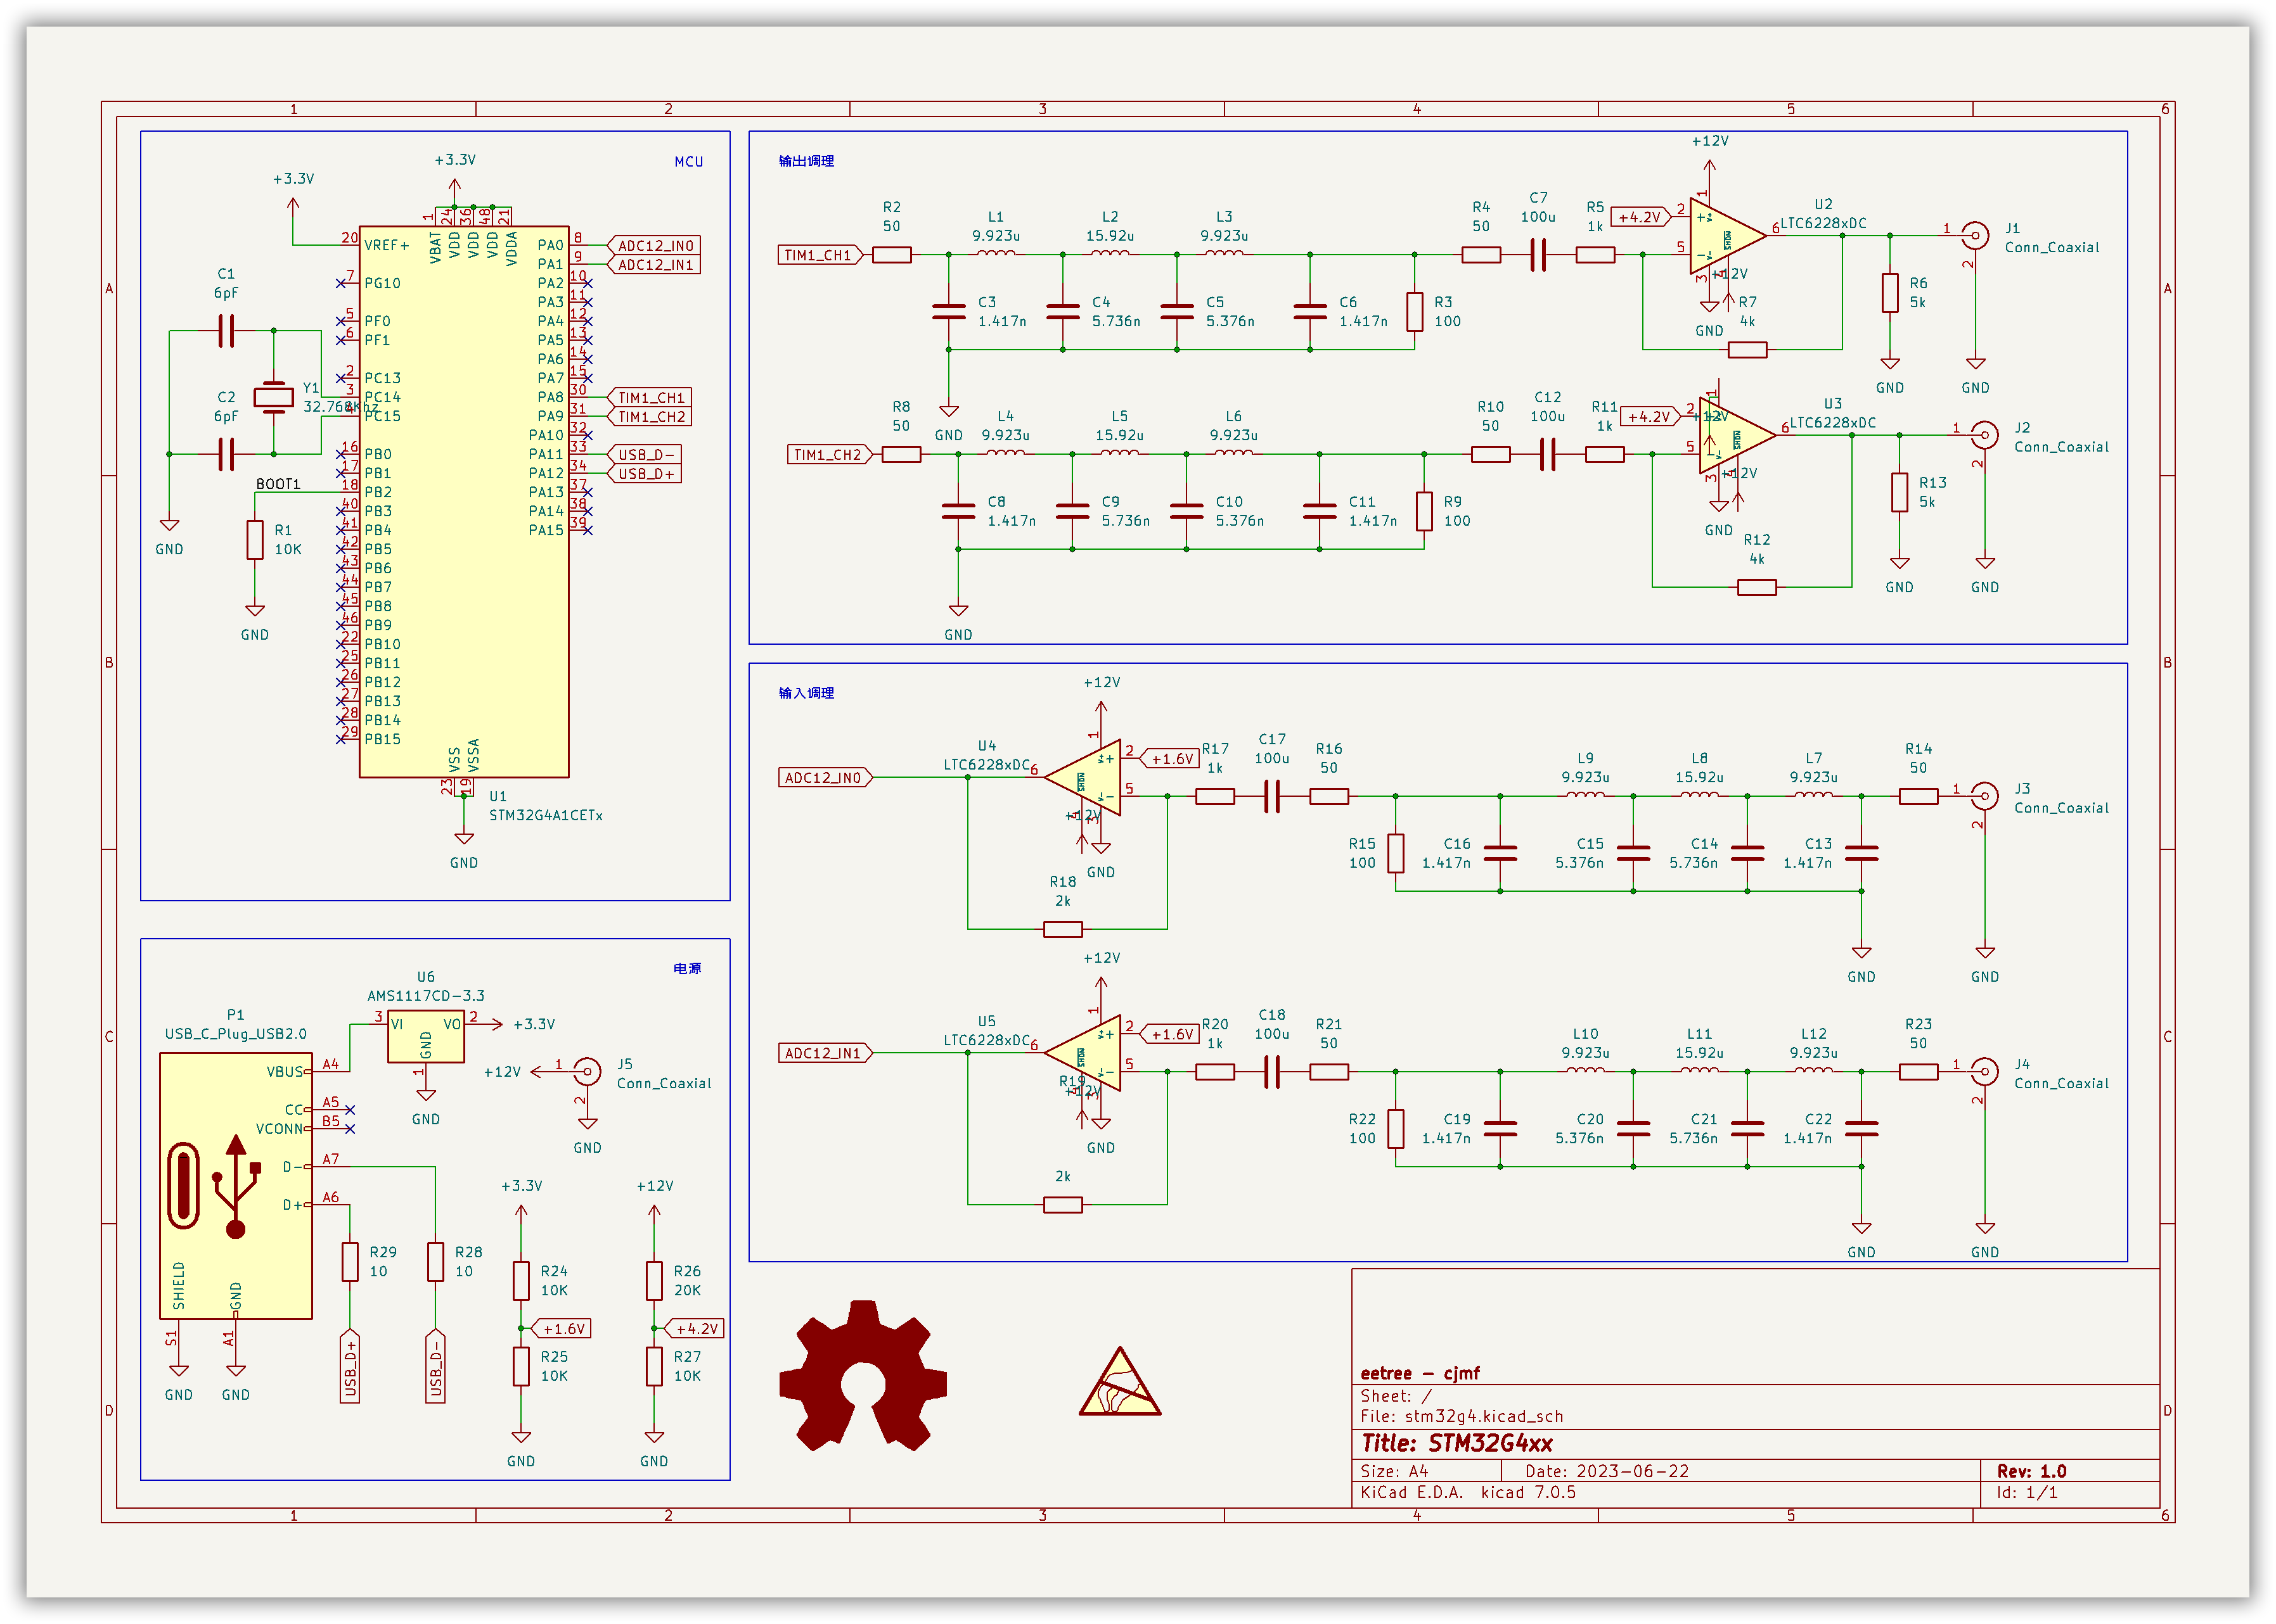Click the Title STM32G4xx field
This screenshot has height=1624, width=2276.
1456,1443
